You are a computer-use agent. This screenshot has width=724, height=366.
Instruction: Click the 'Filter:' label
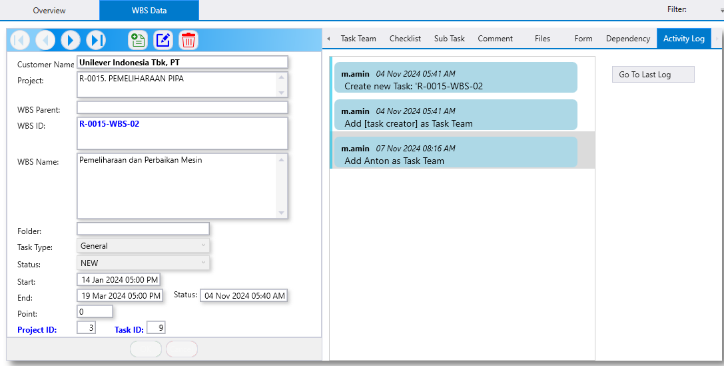pyautogui.click(x=677, y=9)
